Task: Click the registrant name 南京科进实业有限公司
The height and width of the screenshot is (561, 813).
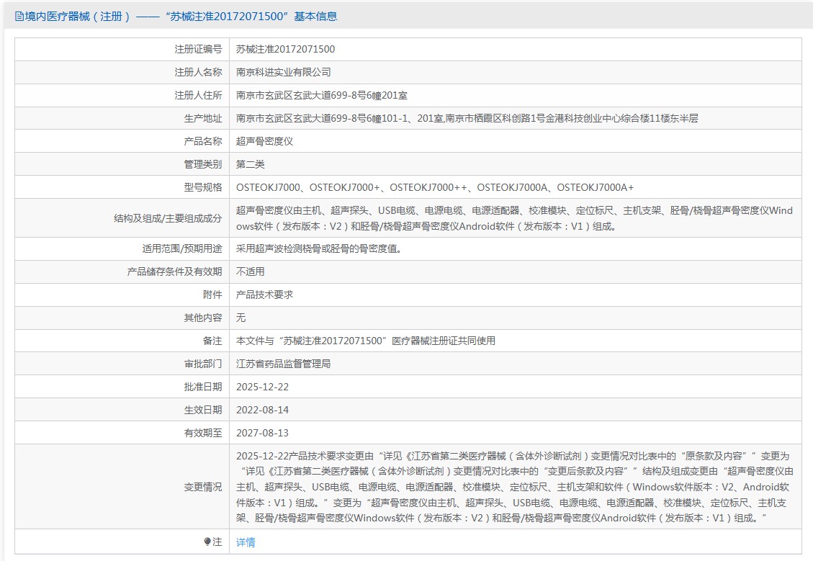Action: (283, 73)
